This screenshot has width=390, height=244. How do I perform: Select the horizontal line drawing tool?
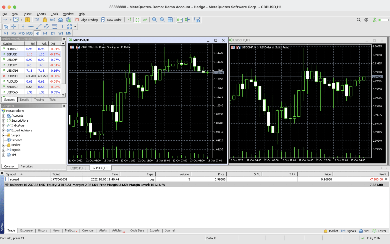click(31, 27)
